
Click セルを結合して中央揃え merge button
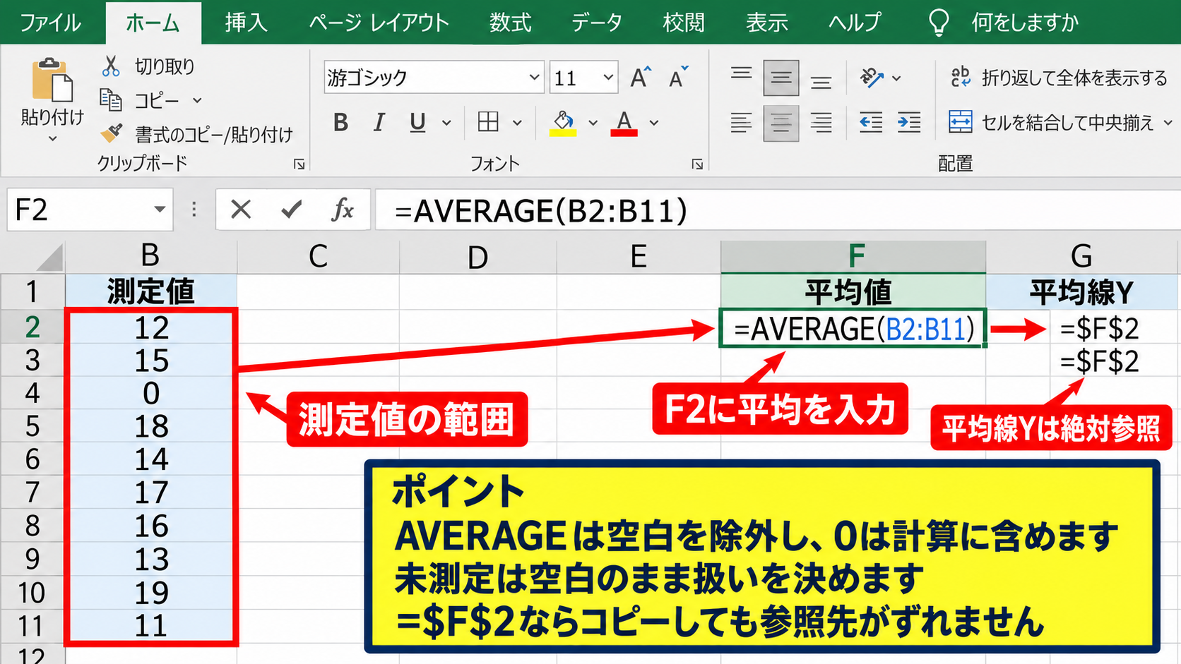pos(1050,123)
